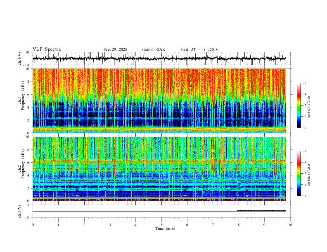Screen dimensions: 327x252
Task: Click the 'station=GAK' label
Action: (x=153, y=49)
